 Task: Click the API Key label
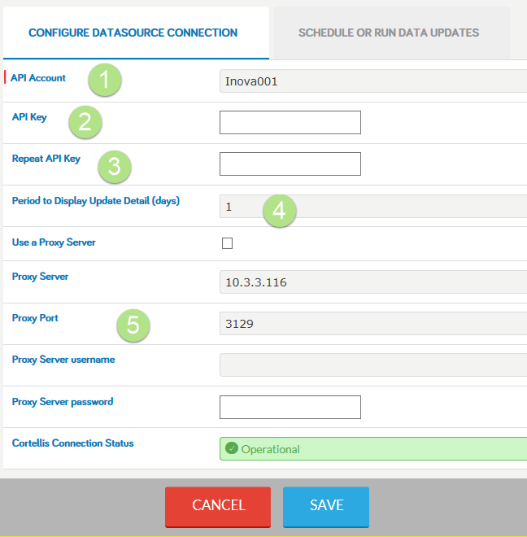[29, 117]
